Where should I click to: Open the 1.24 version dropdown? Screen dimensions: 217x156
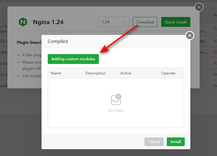[x=113, y=22]
